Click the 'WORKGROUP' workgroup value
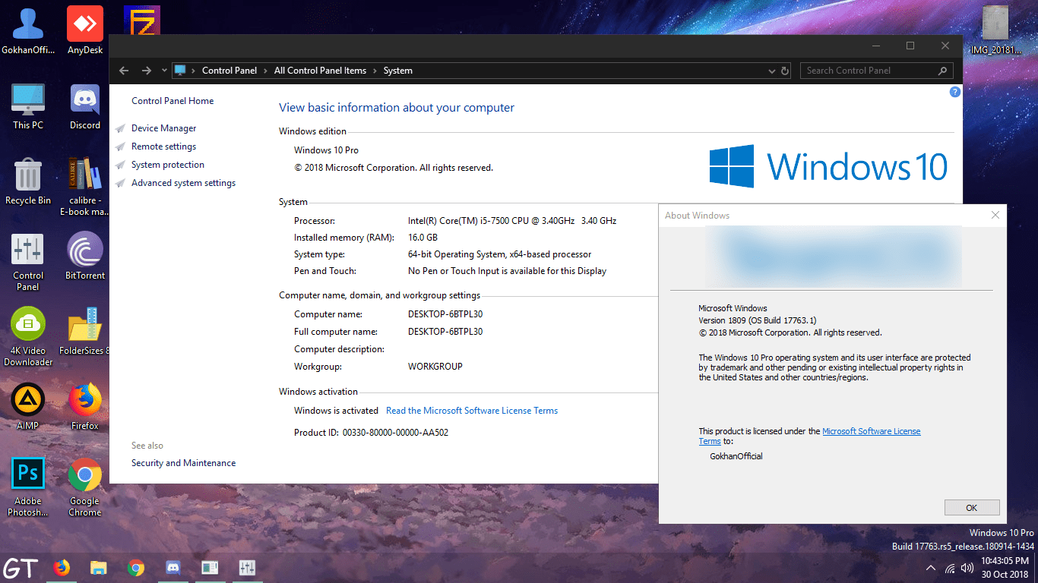Image resolution: width=1038 pixels, height=583 pixels. coord(435,367)
